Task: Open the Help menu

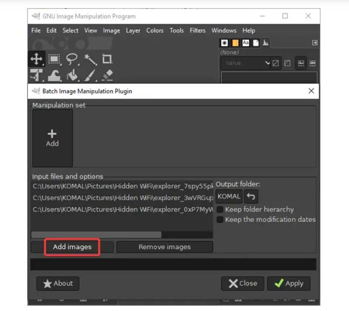Action: [249, 31]
